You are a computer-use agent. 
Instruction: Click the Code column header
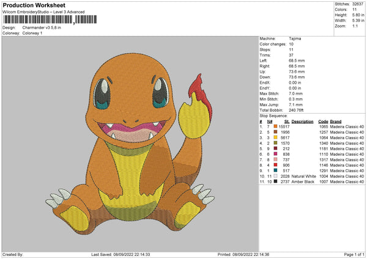[x=323, y=121]
